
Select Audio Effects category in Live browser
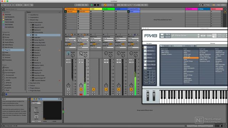9,42
